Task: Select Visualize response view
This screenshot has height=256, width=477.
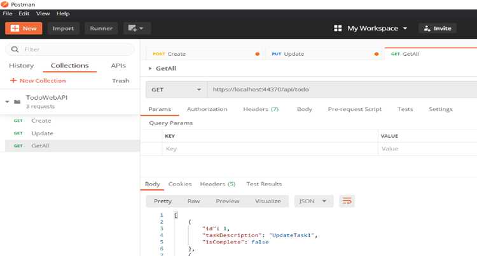Action: point(268,201)
